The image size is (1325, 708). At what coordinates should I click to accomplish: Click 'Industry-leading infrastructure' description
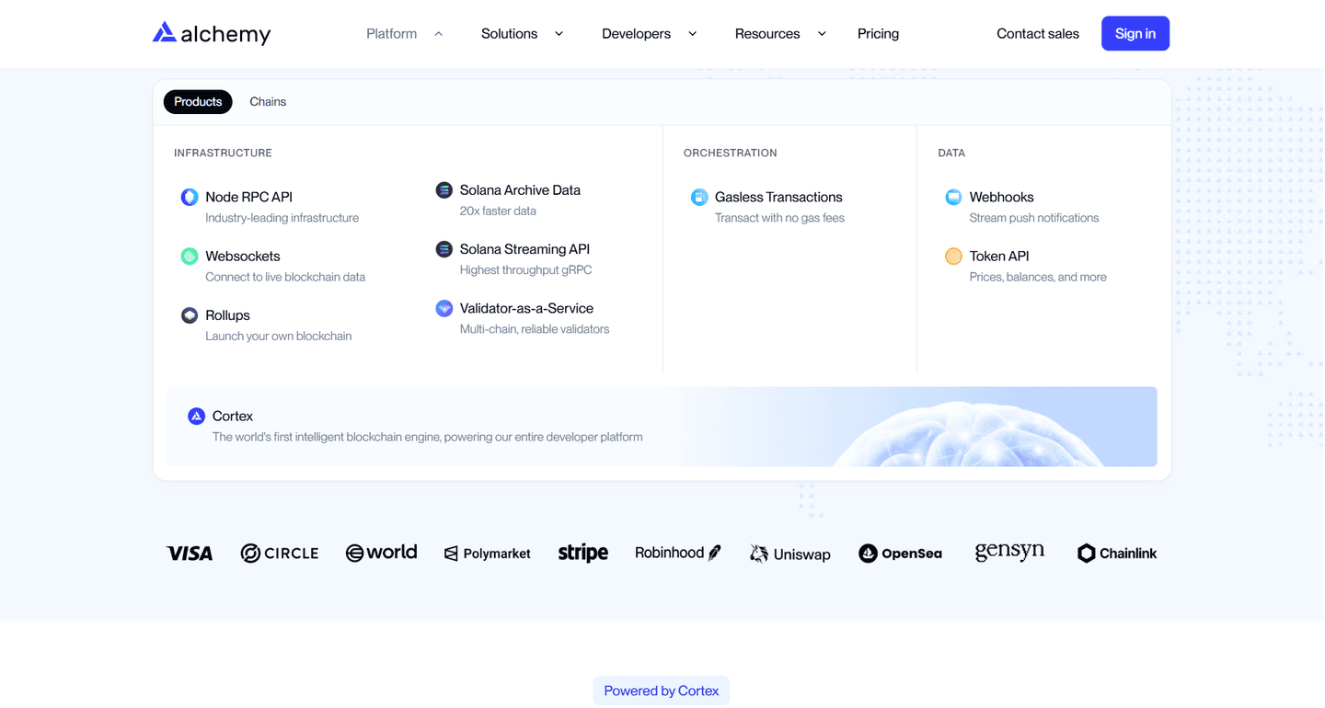282,218
